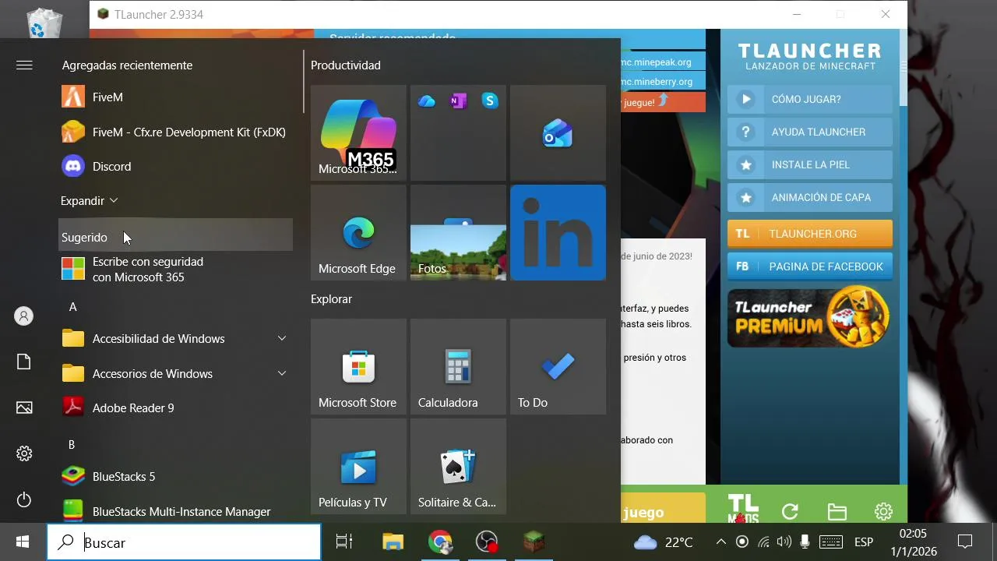The height and width of the screenshot is (561, 997).
Task: Click the Buscar search box
Action: (x=184, y=542)
